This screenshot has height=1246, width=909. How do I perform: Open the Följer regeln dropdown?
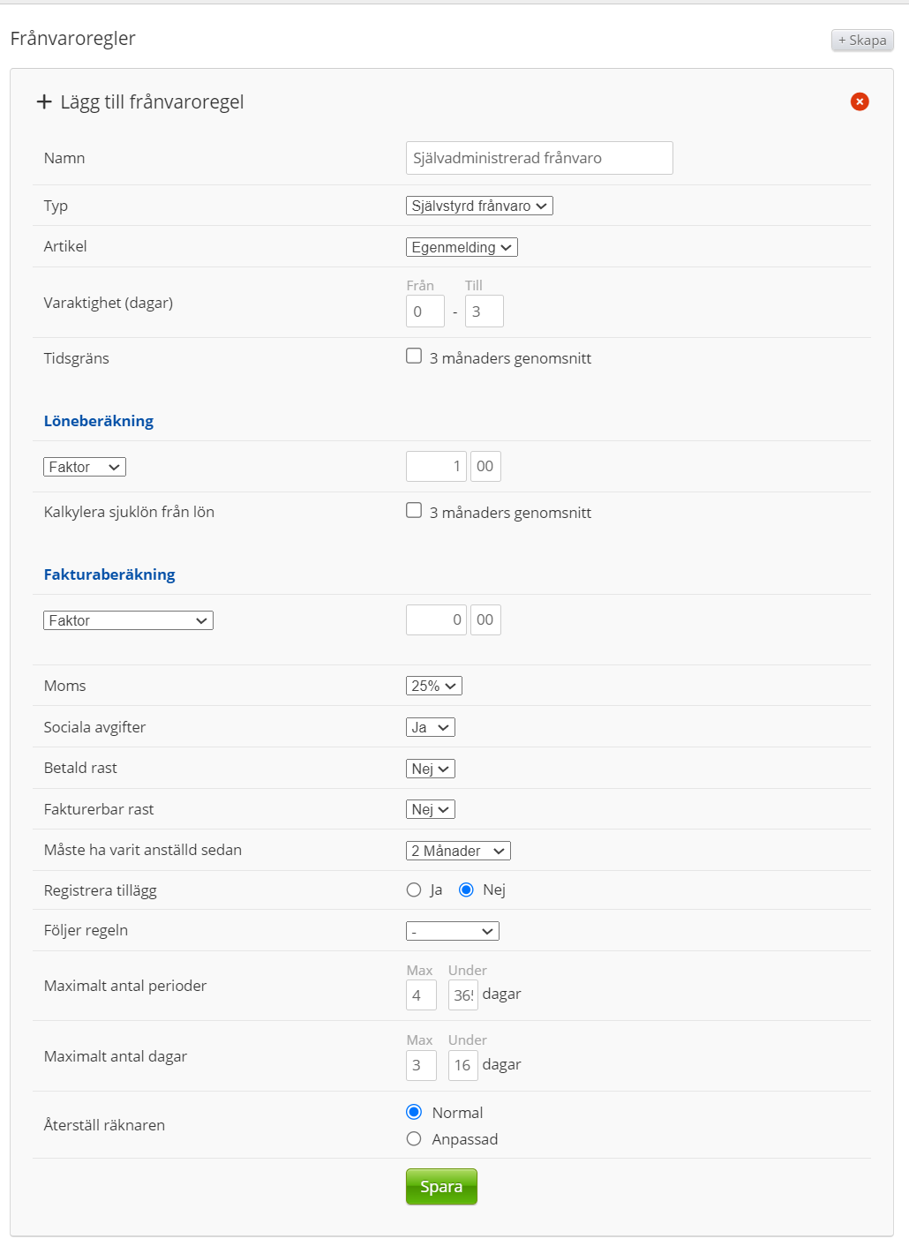click(x=452, y=931)
